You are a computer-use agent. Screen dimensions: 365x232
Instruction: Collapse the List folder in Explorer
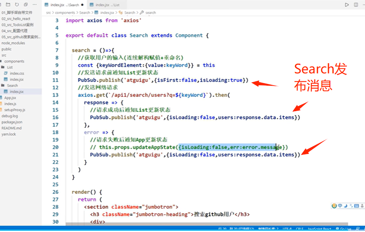click(x=10, y=67)
